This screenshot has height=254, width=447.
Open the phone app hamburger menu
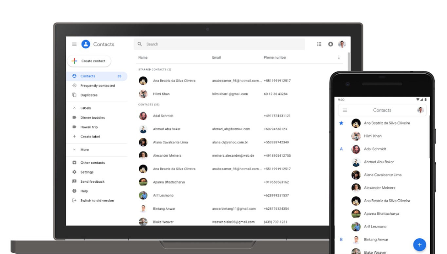click(345, 110)
